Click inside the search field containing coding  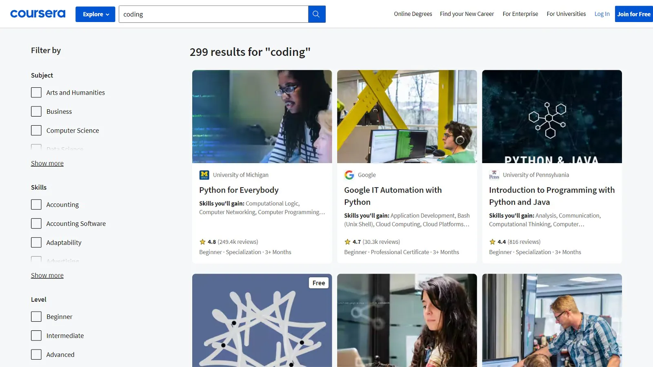pyautogui.click(x=213, y=14)
